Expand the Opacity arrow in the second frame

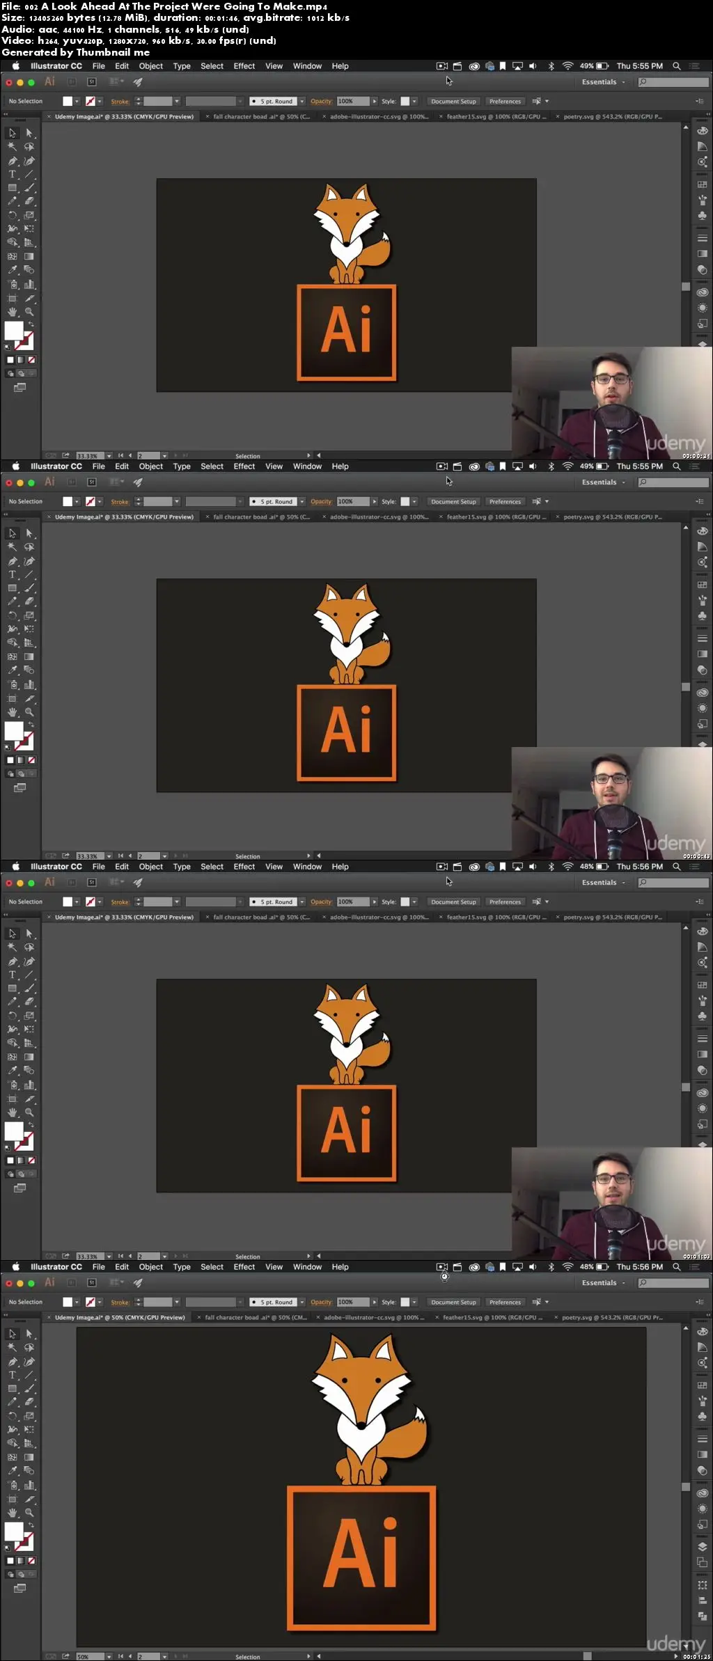(375, 502)
